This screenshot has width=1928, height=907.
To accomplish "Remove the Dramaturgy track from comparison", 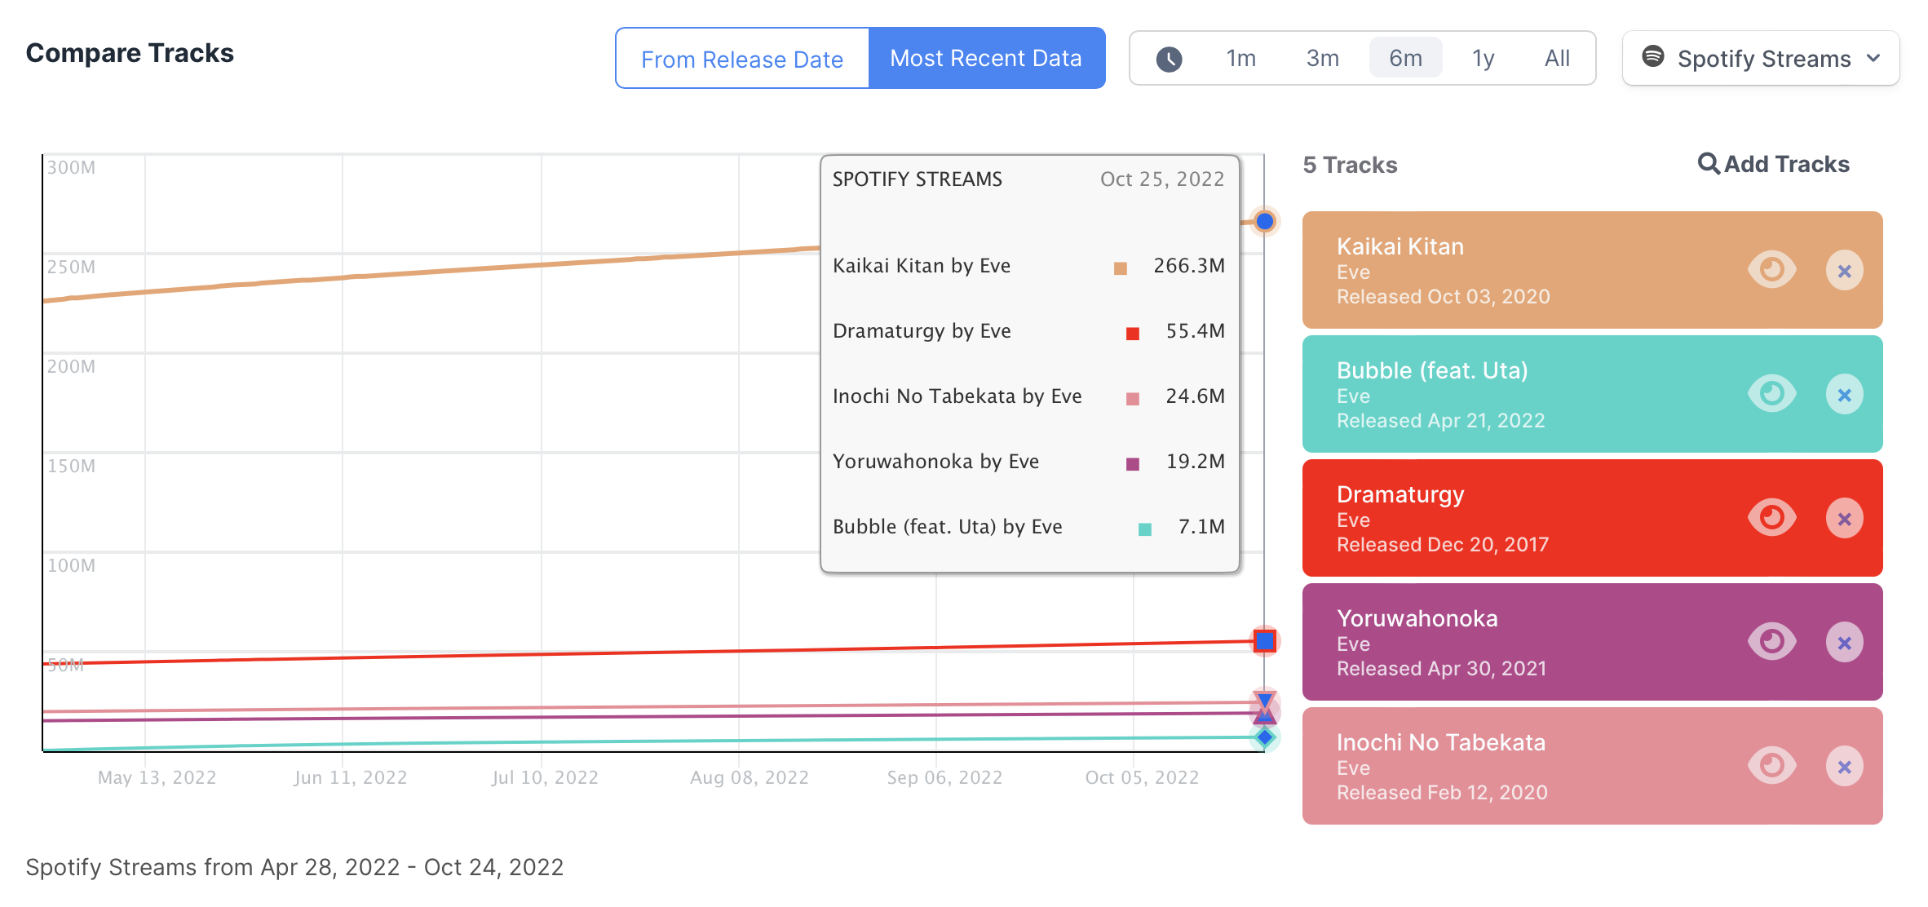I will tap(1844, 519).
